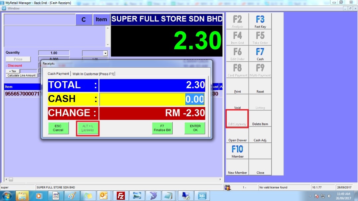The width and height of the screenshot is (358, 201).
Task: Show hidden system tray icons
Action: pyautogui.click(x=310, y=196)
